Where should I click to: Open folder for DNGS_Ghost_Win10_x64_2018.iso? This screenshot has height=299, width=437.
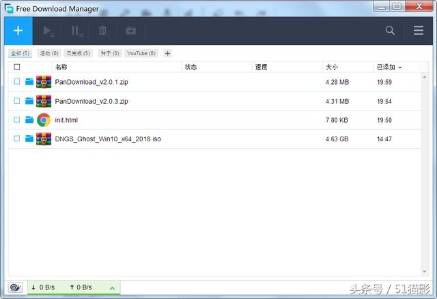click(x=29, y=139)
